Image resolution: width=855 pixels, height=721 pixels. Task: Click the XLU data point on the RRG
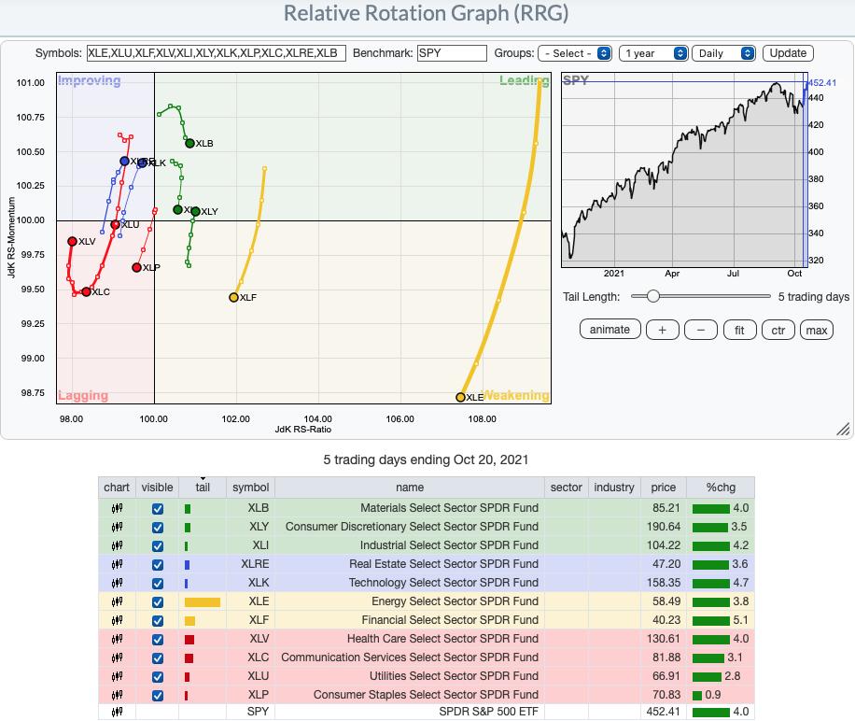(115, 225)
